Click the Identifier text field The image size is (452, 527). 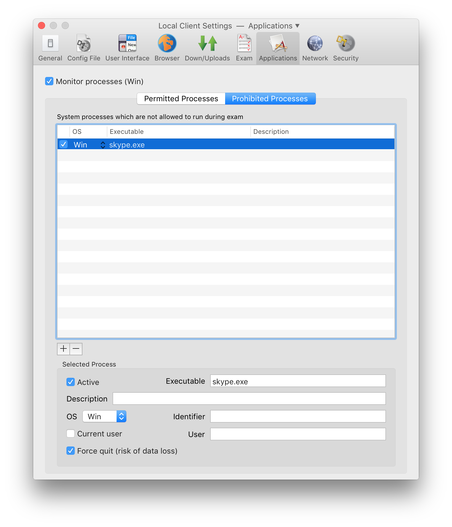(x=298, y=416)
